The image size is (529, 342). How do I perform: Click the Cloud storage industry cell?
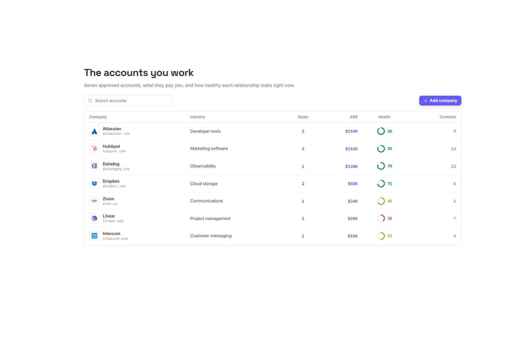(204, 184)
